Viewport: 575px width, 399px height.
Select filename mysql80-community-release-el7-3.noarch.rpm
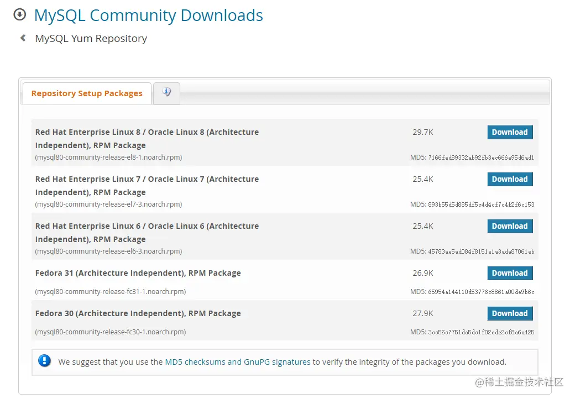click(x=108, y=204)
